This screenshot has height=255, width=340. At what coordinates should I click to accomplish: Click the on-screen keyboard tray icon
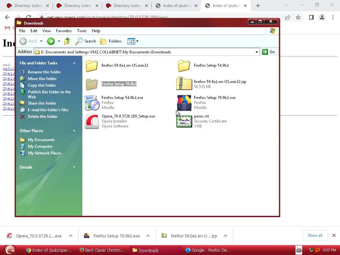[x=299, y=250]
